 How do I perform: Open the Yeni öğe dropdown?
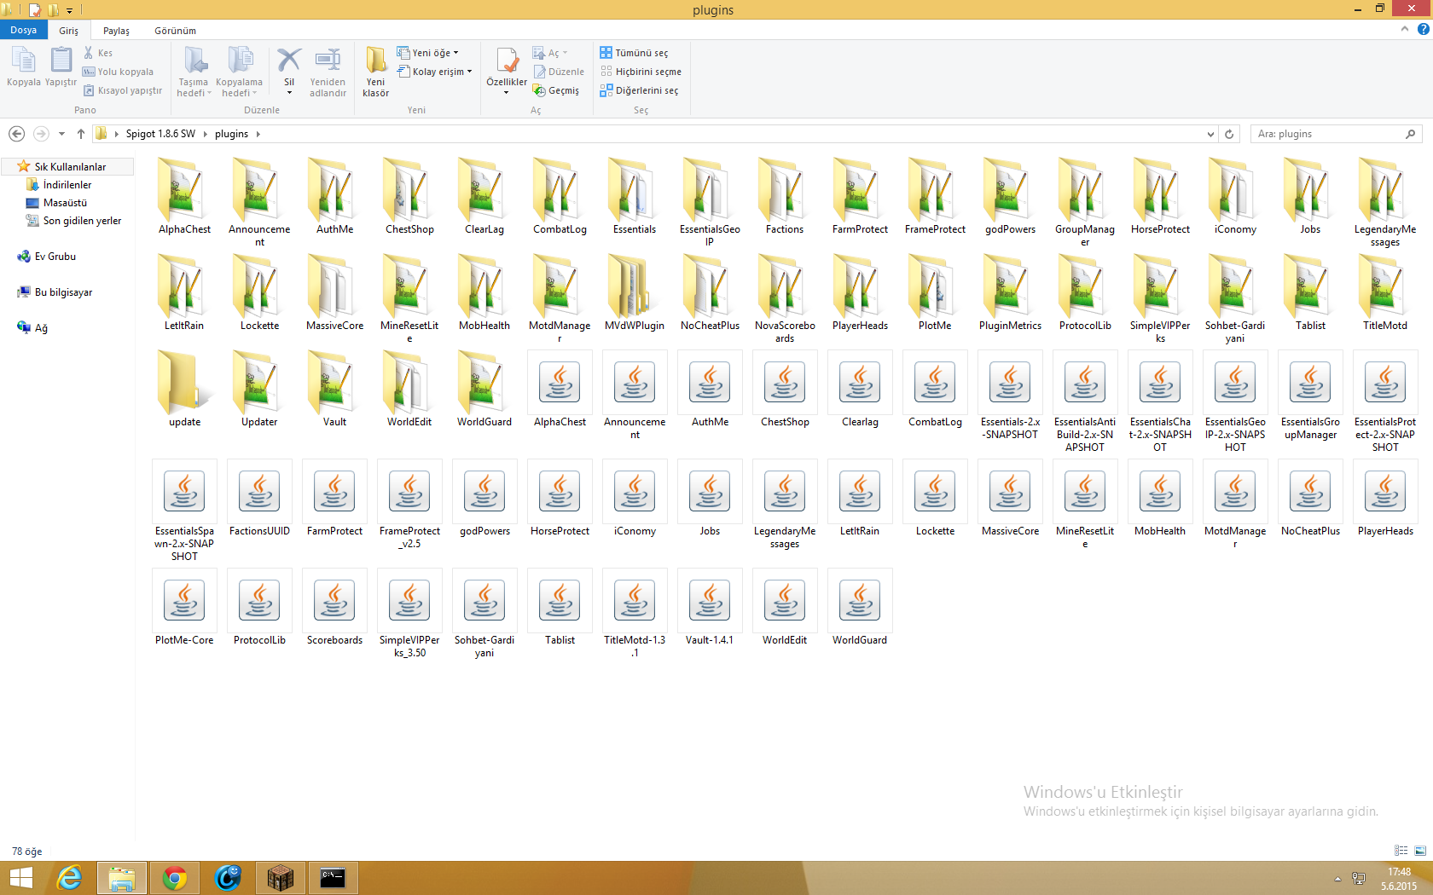coord(428,53)
